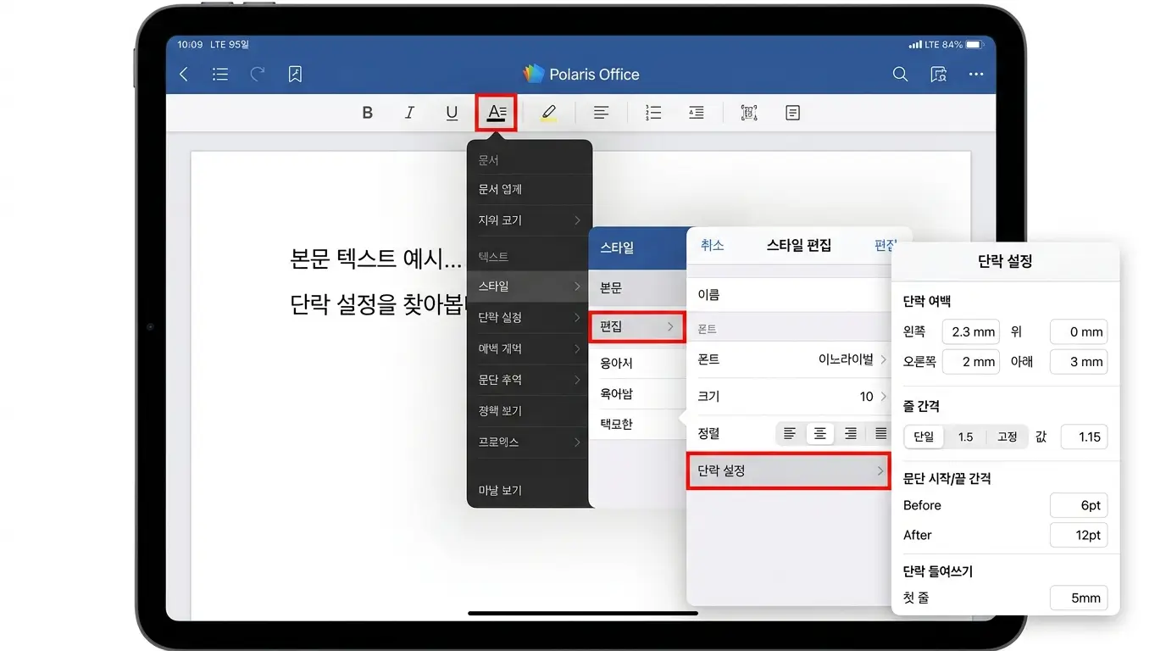The width and height of the screenshot is (1166, 651).
Task: Tap the battery indicator in status bar
Action: 974,44
